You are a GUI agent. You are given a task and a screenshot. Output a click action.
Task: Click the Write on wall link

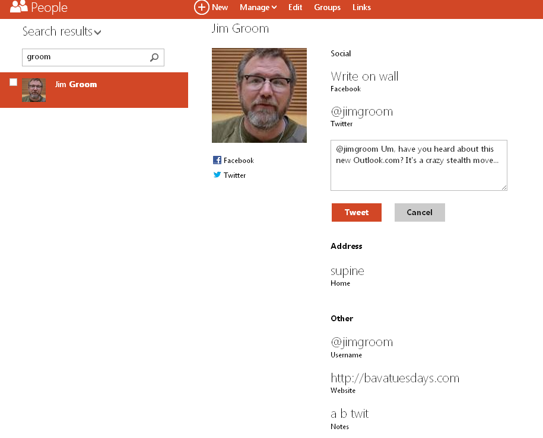click(364, 76)
